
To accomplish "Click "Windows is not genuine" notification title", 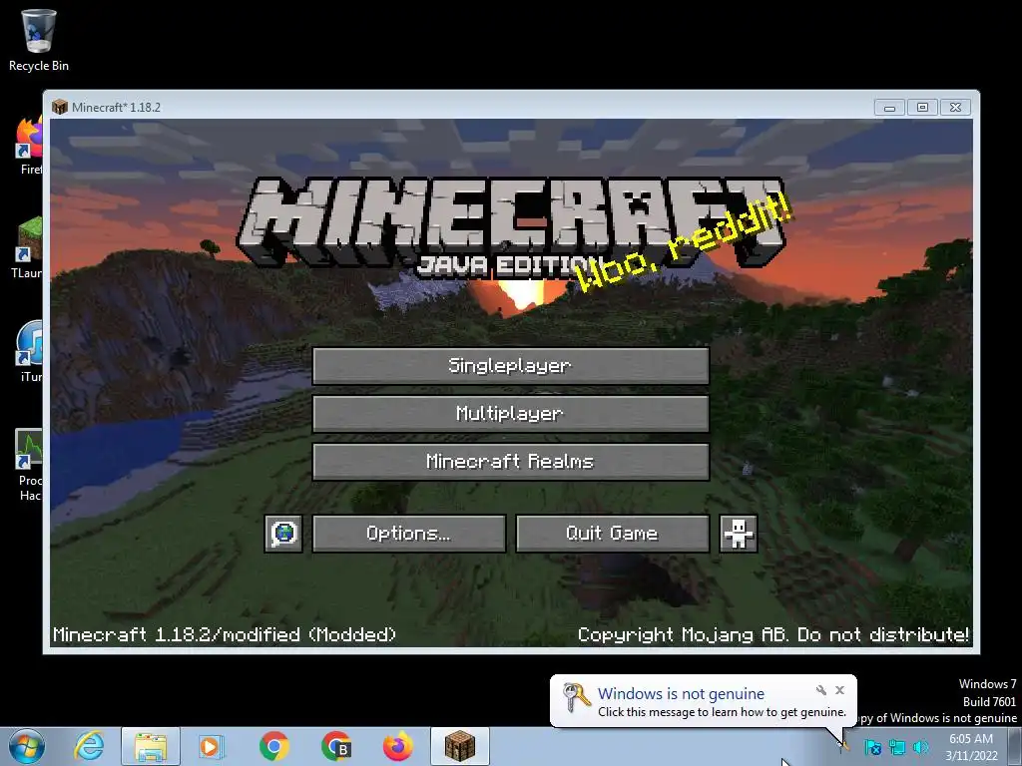I will tap(681, 694).
